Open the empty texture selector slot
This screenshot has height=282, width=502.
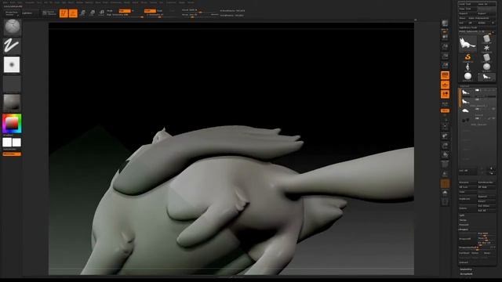[x=13, y=84]
